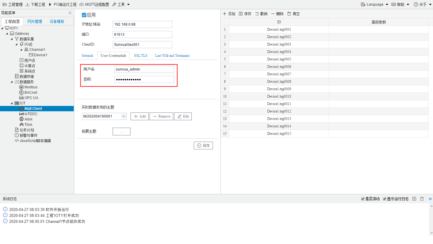Switch to the SSL/TLS tab

click(141, 56)
